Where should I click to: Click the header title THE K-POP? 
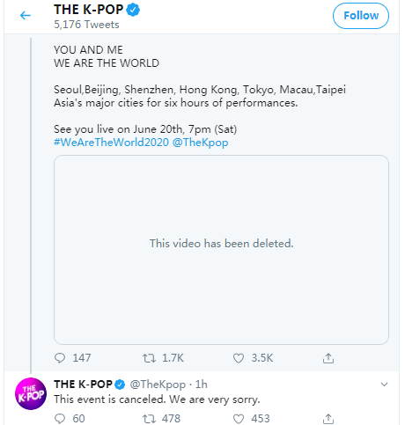[x=88, y=10]
